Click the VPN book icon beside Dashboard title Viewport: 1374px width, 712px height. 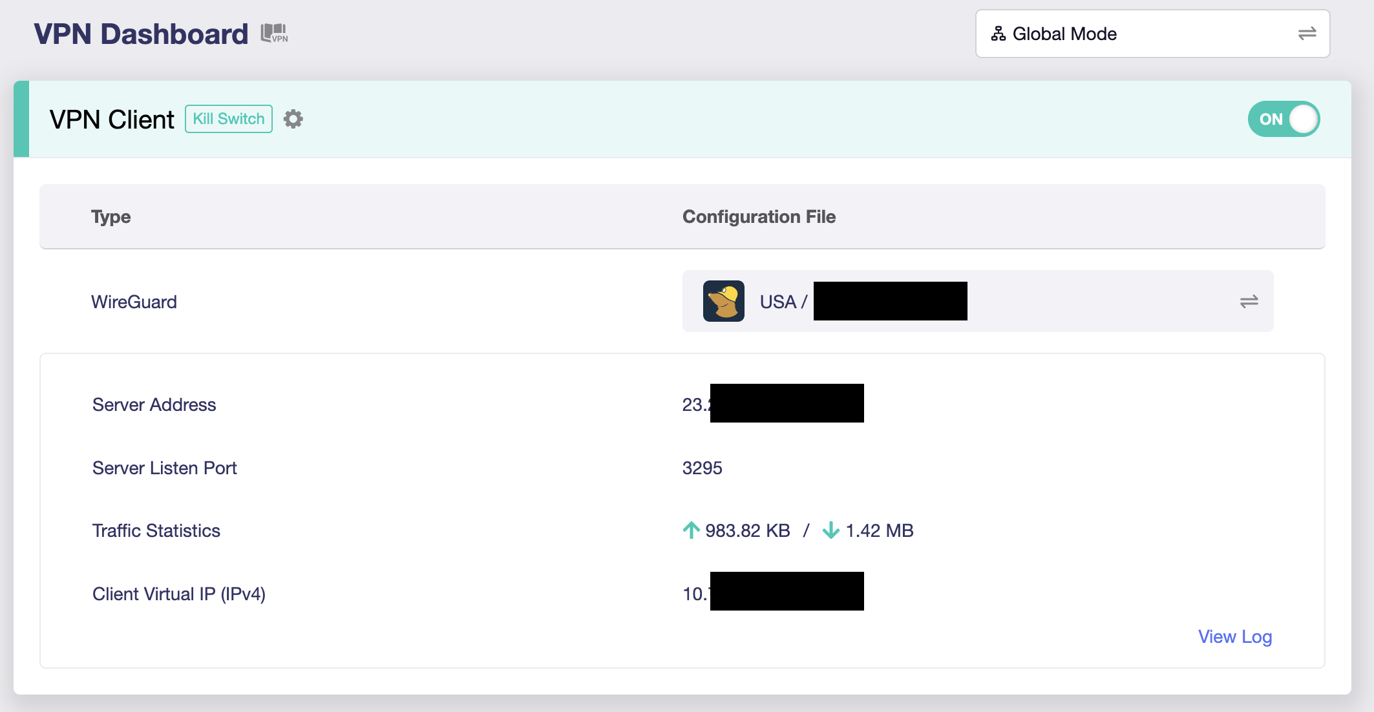click(x=274, y=33)
